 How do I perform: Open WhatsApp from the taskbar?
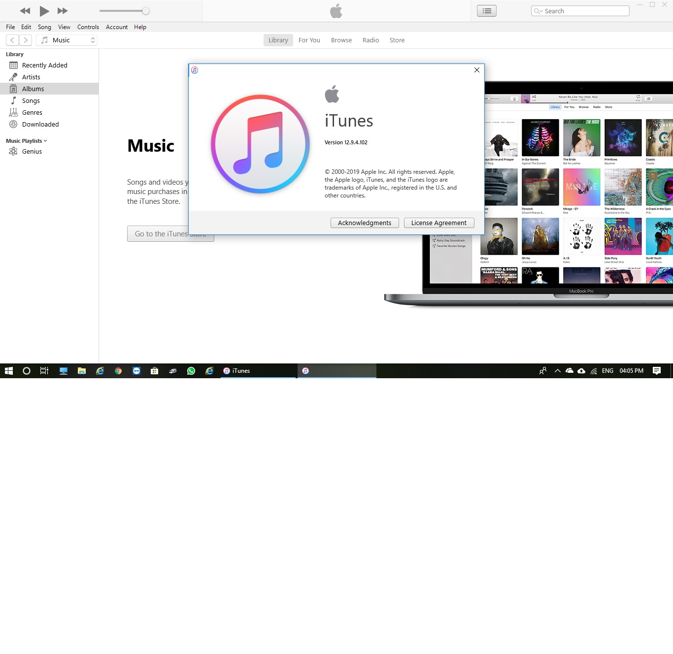coord(191,371)
